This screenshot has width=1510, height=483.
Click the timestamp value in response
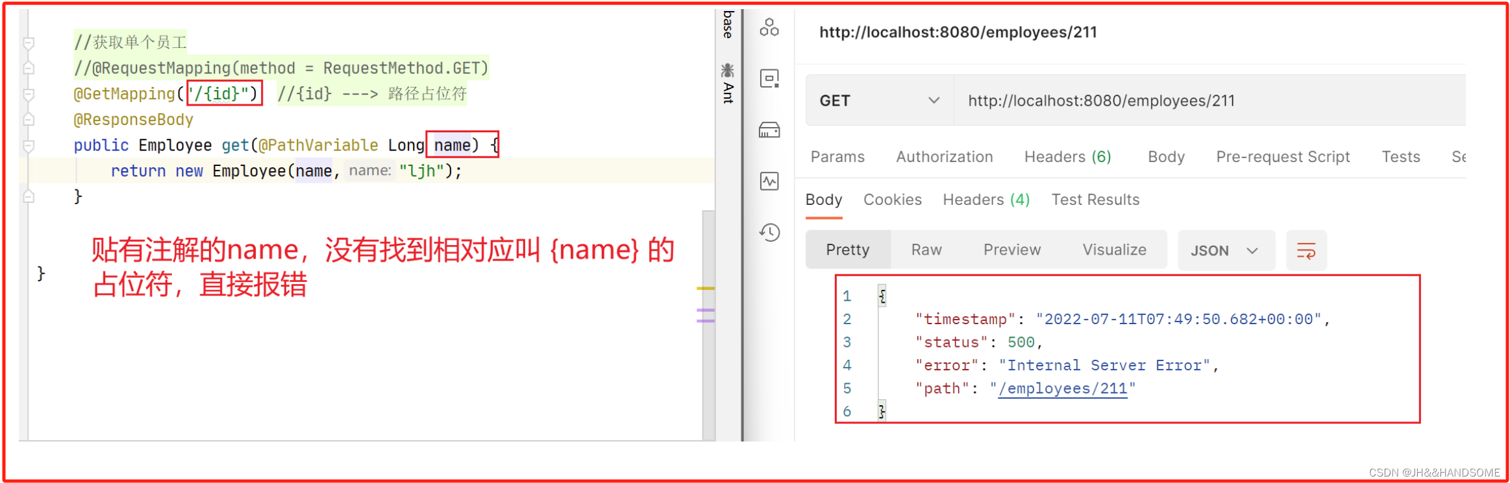click(x=1178, y=319)
